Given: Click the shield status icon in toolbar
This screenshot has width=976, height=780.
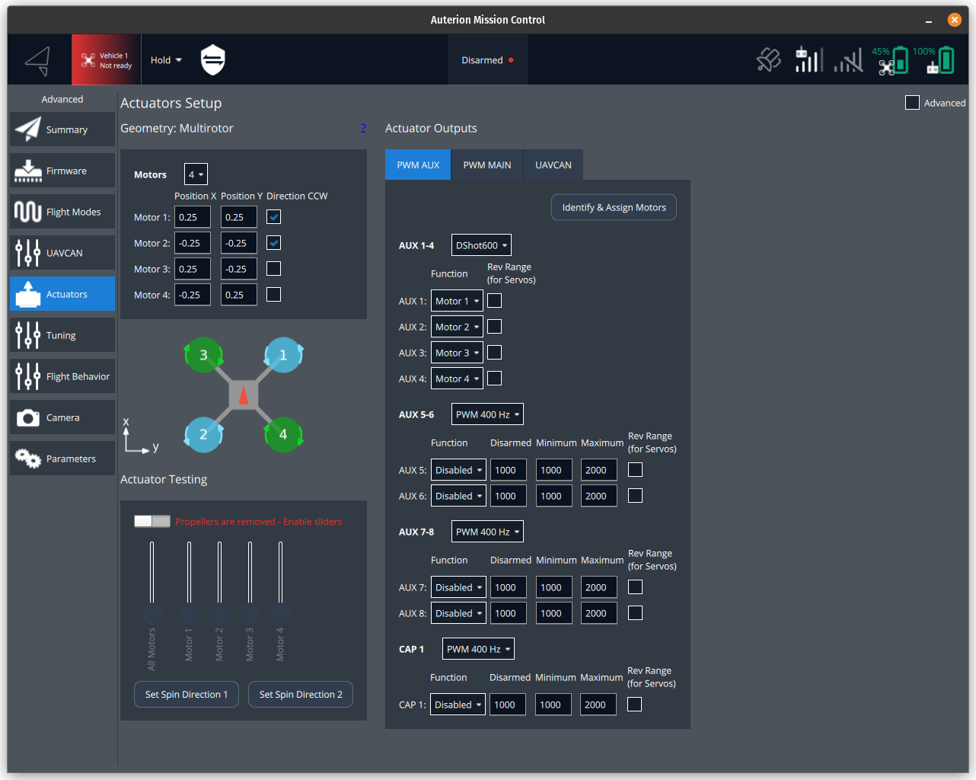Looking at the screenshot, I should point(212,60).
